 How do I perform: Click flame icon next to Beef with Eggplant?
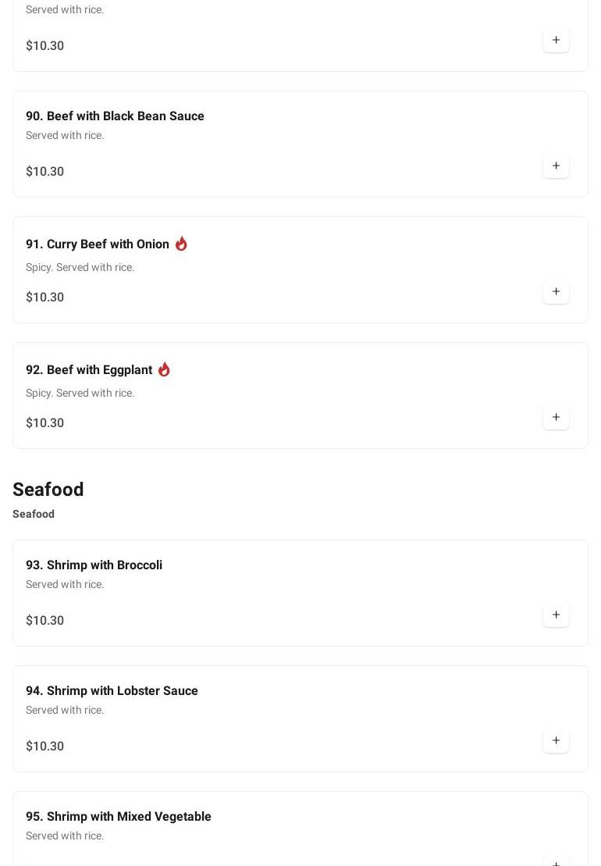[164, 369]
